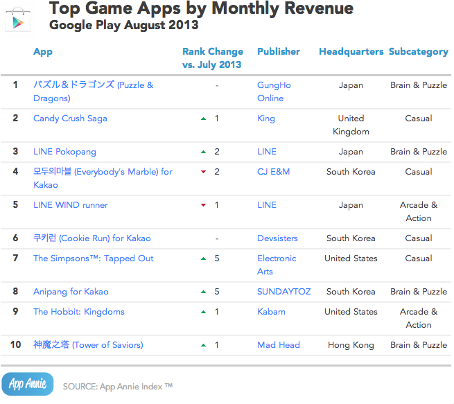Open The Simpsons: Tapped Out link
Image resolution: width=454 pixels, height=404 pixels.
94,258
